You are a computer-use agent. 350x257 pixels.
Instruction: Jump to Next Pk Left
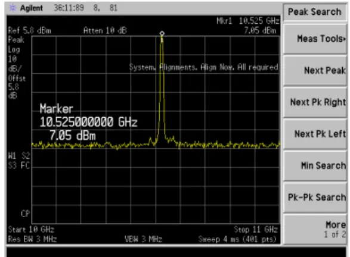315,134
